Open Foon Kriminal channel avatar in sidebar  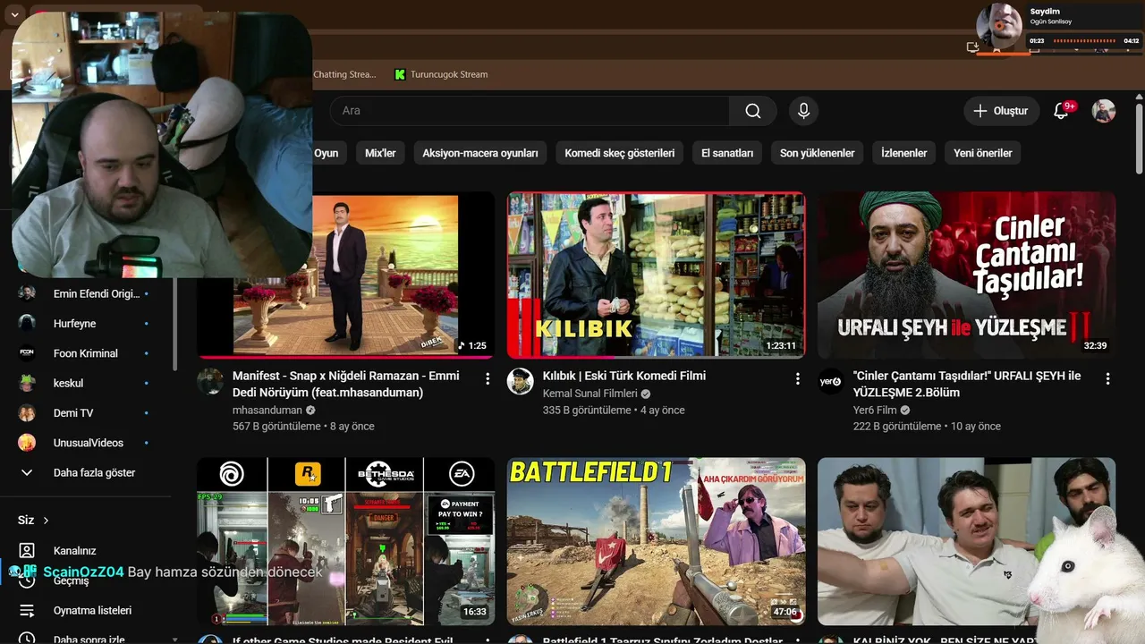pyautogui.click(x=27, y=353)
